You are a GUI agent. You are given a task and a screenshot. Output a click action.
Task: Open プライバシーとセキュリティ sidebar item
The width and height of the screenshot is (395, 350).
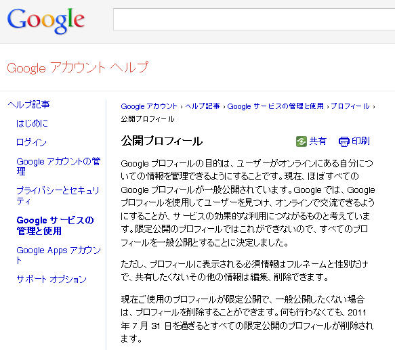(x=58, y=196)
